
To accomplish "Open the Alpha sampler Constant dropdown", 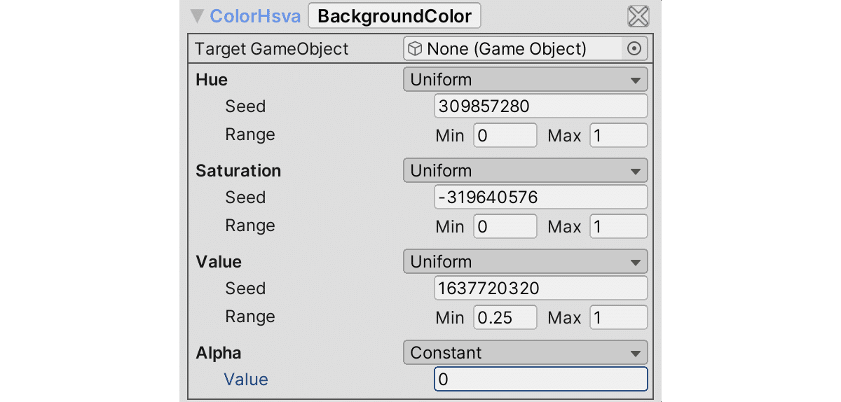I will click(x=525, y=353).
